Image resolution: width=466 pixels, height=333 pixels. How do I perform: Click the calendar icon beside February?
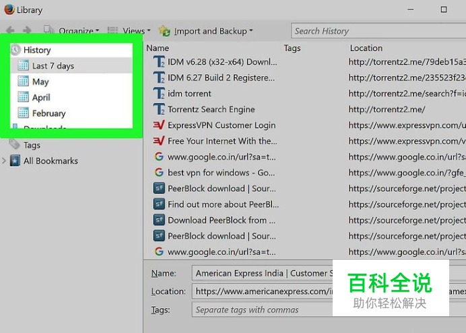point(23,113)
